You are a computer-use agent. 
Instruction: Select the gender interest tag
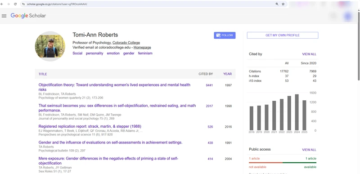tap(129, 53)
